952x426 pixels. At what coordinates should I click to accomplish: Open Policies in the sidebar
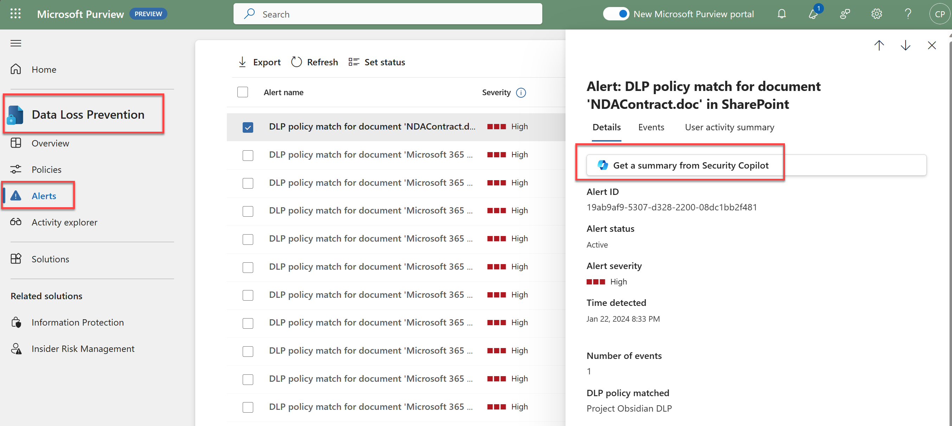point(46,169)
